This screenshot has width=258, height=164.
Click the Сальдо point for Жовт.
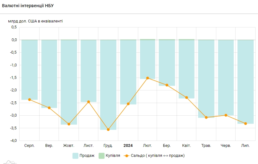pos(69,124)
